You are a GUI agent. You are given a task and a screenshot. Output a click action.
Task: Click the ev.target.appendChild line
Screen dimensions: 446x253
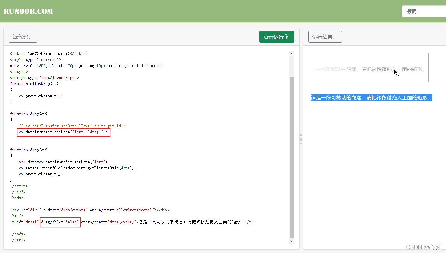(x=77, y=168)
